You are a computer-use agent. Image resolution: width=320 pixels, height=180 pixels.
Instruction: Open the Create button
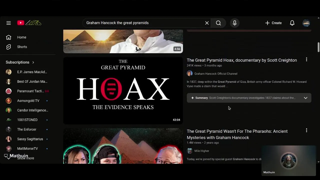click(x=273, y=23)
